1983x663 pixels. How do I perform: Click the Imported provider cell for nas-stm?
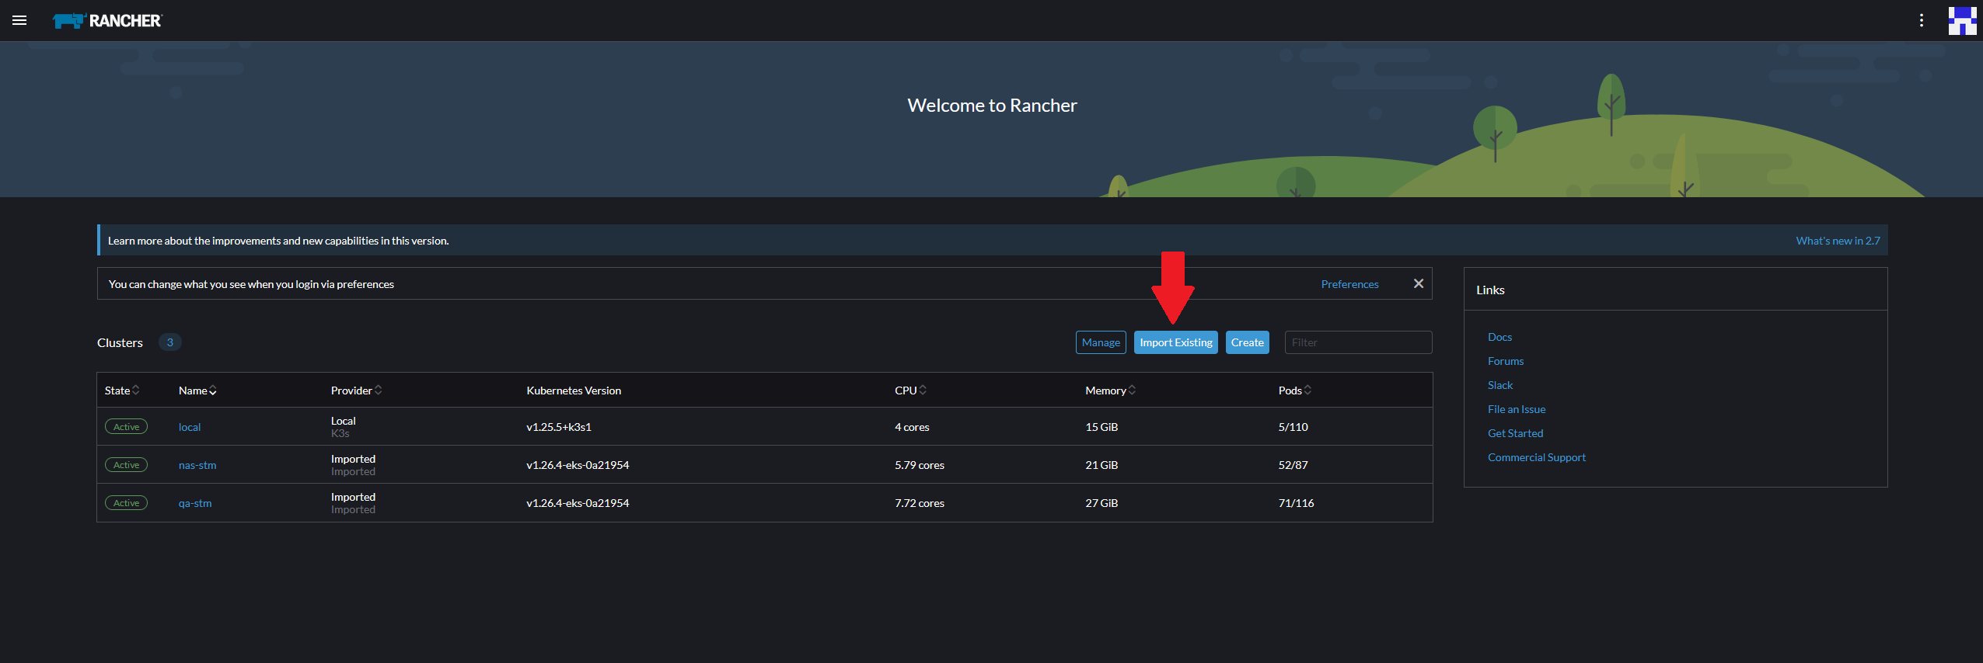[353, 465]
